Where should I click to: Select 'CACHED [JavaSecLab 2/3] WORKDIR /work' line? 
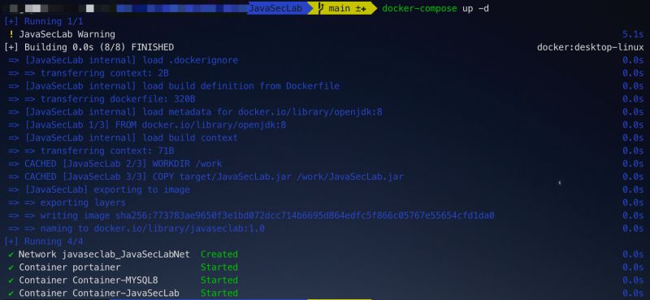pos(115,163)
